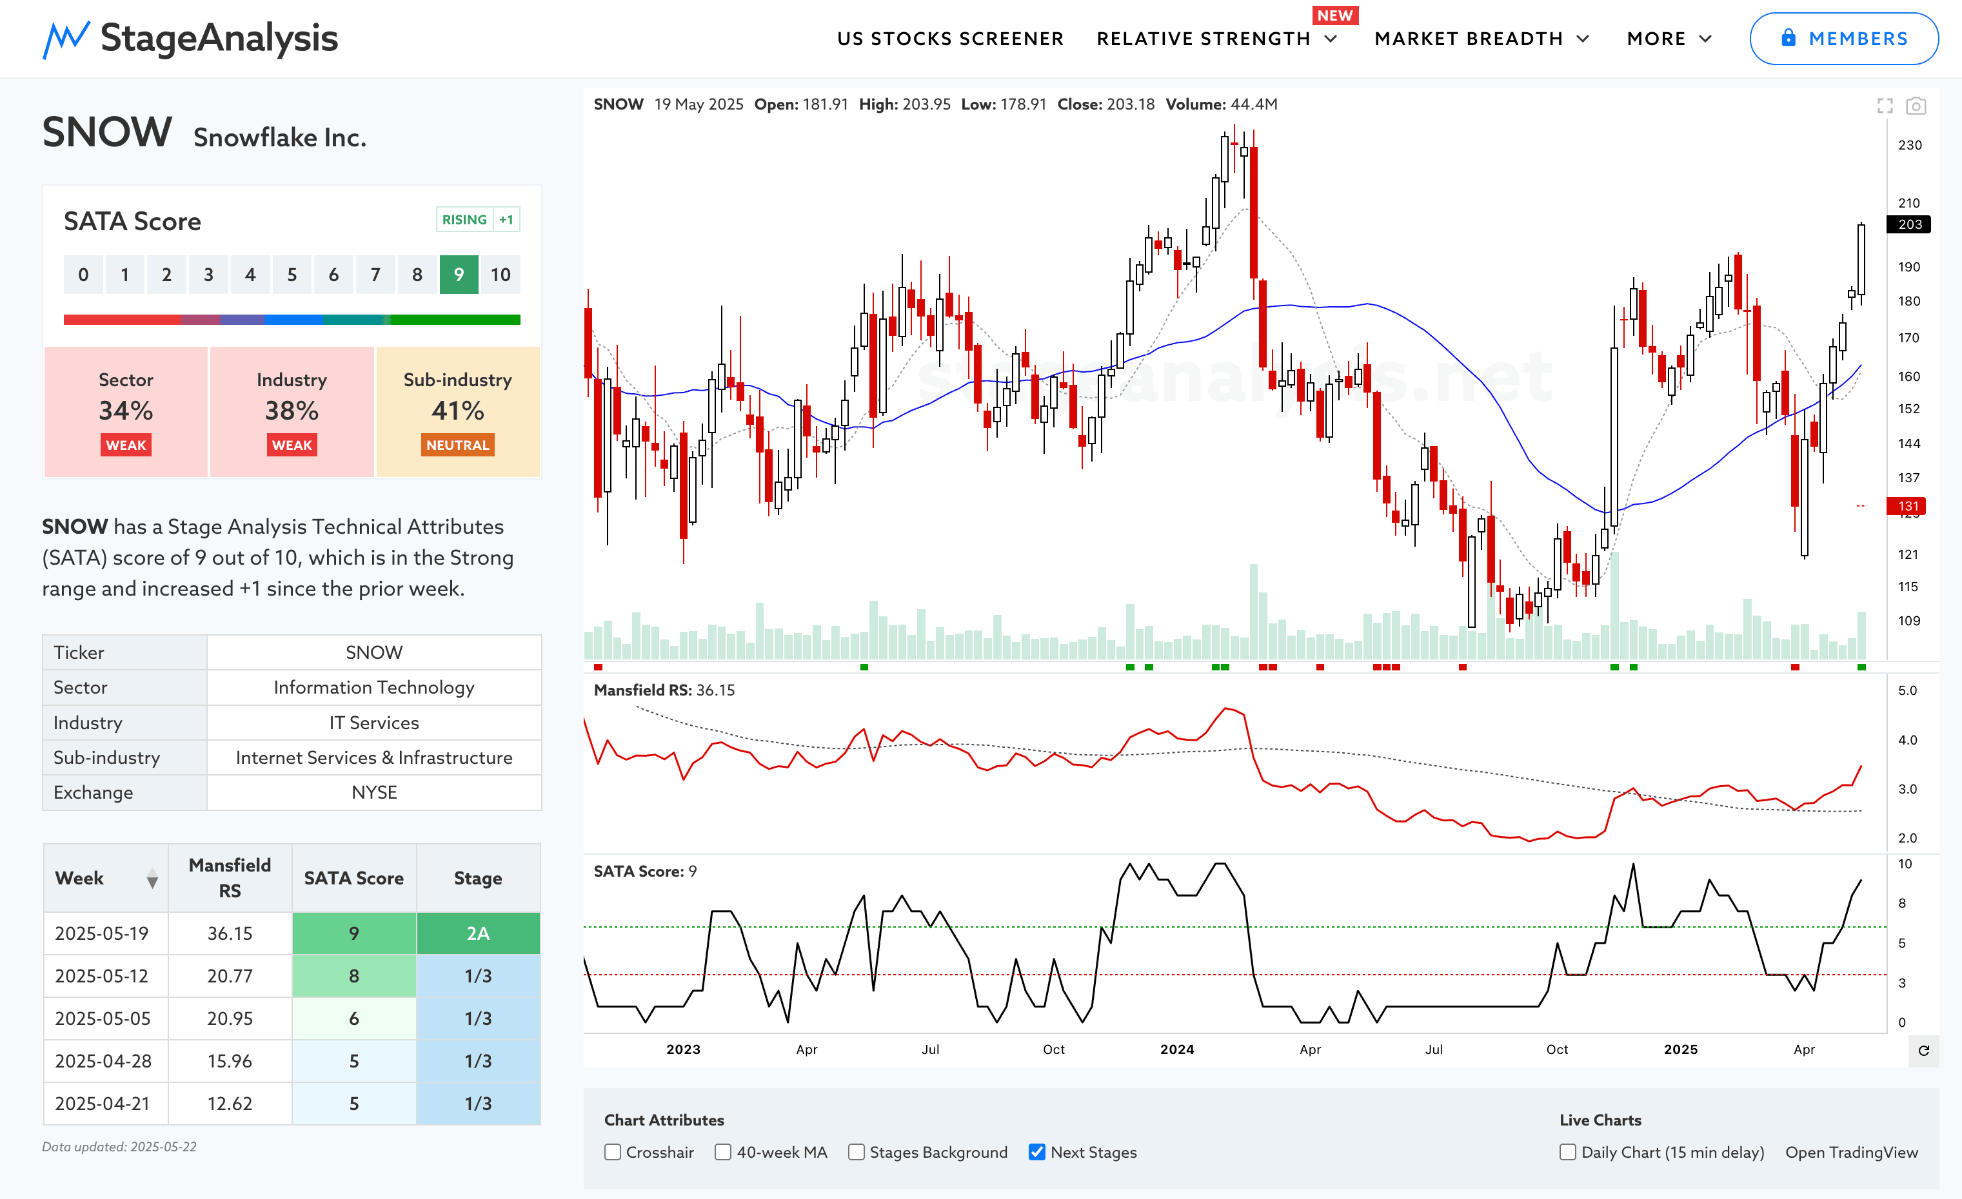Viewport: 1962px width, 1199px height.
Task: Click the black 203 price label
Action: (1908, 224)
